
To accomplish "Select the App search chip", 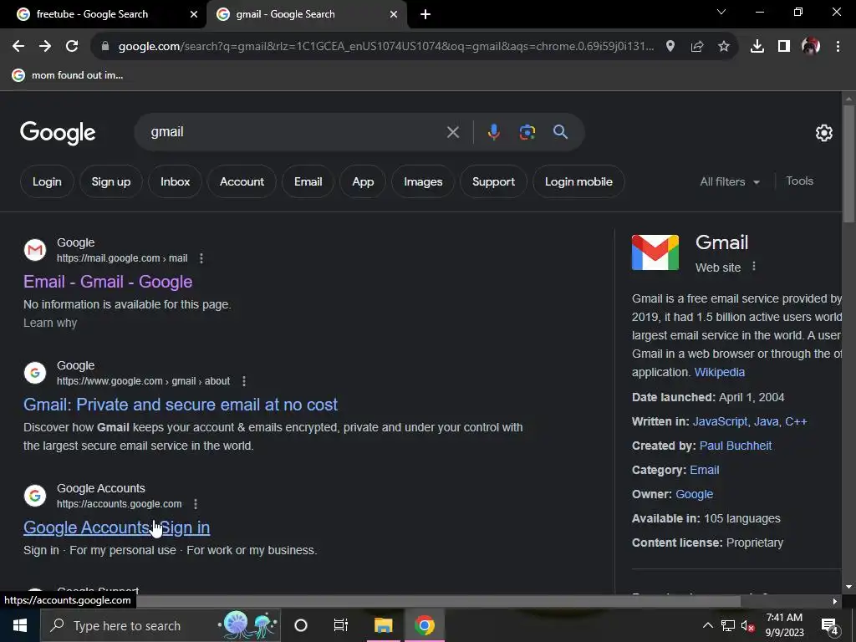I will [x=363, y=181].
